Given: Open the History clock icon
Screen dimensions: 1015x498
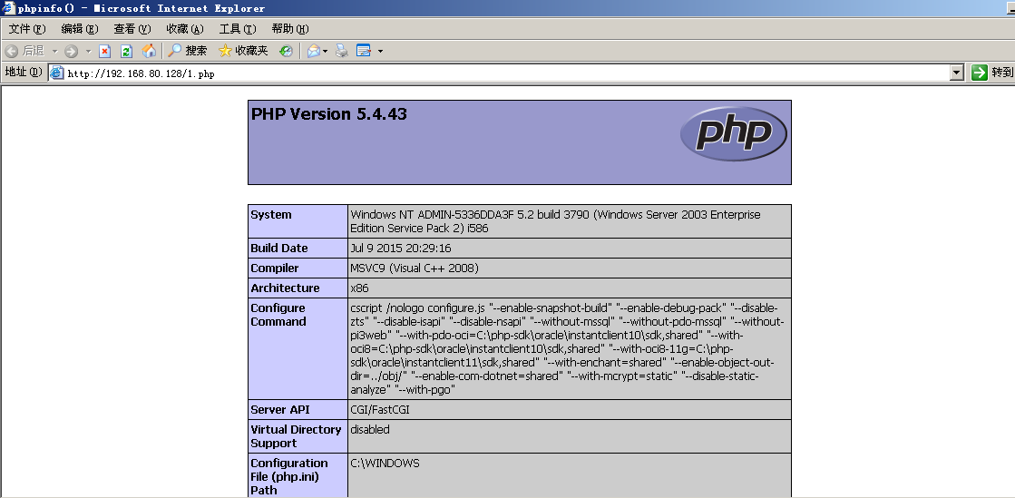Looking at the screenshot, I should [x=286, y=51].
